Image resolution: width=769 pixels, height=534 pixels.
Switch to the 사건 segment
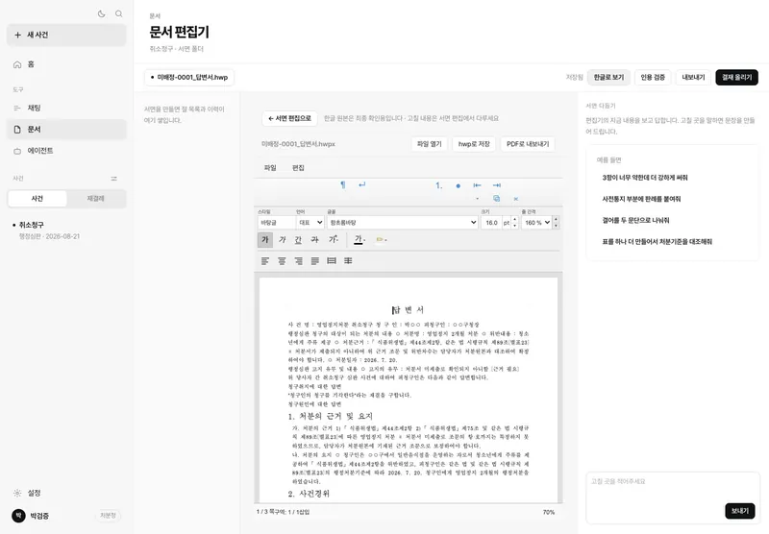coord(37,199)
